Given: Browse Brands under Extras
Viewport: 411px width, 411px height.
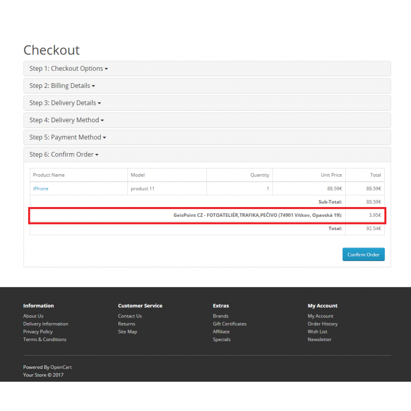Looking at the screenshot, I should 221,316.
